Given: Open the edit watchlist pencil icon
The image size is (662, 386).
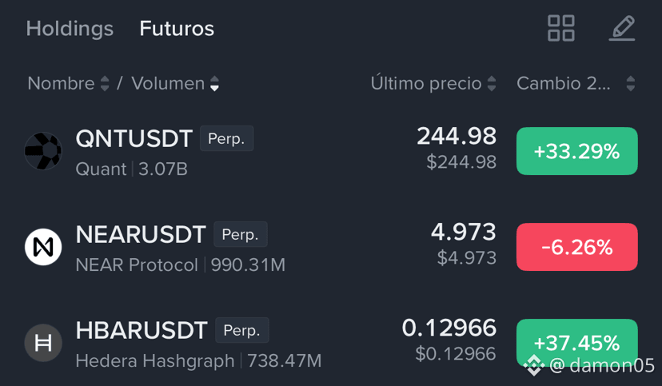Looking at the screenshot, I should pyautogui.click(x=622, y=28).
